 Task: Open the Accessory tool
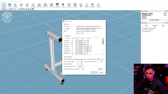[75, 5]
